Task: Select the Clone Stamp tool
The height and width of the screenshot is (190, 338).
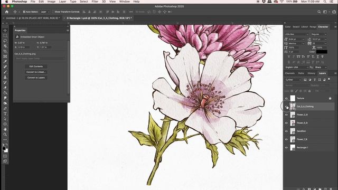Action: click(5, 77)
